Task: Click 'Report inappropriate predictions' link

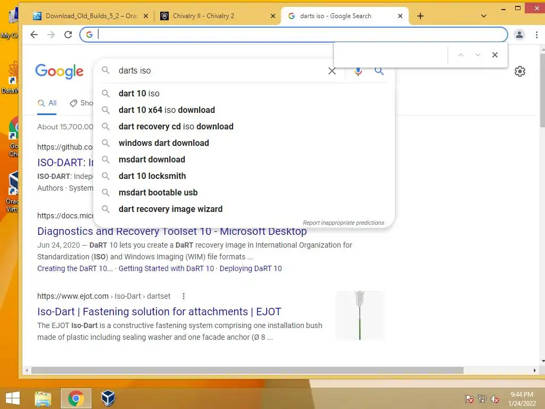Action: pos(343,223)
